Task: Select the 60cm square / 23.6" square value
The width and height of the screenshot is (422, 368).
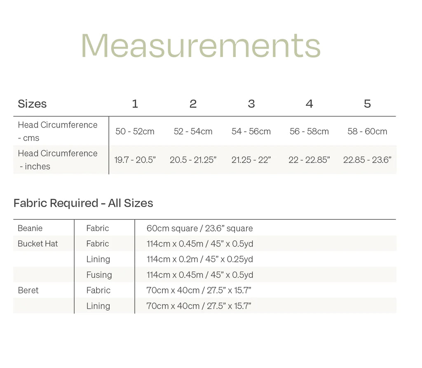Action: pyautogui.click(x=199, y=228)
